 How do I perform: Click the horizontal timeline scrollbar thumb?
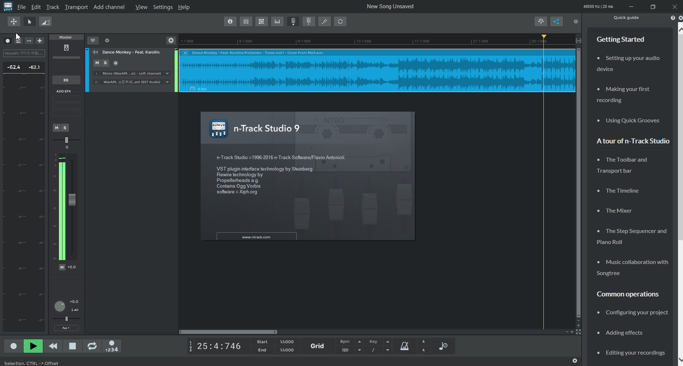(228, 332)
